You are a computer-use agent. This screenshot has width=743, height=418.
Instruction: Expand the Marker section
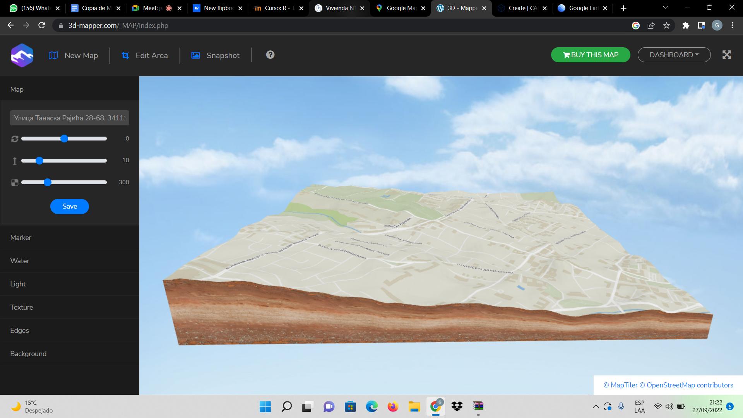click(21, 238)
